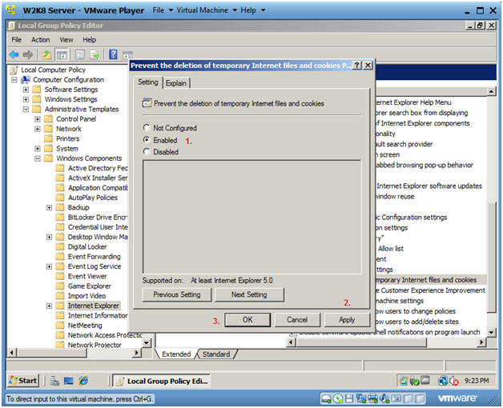503x408 pixels.
Task: Launch Internet Explorer from quick launch
Action: click(83, 381)
